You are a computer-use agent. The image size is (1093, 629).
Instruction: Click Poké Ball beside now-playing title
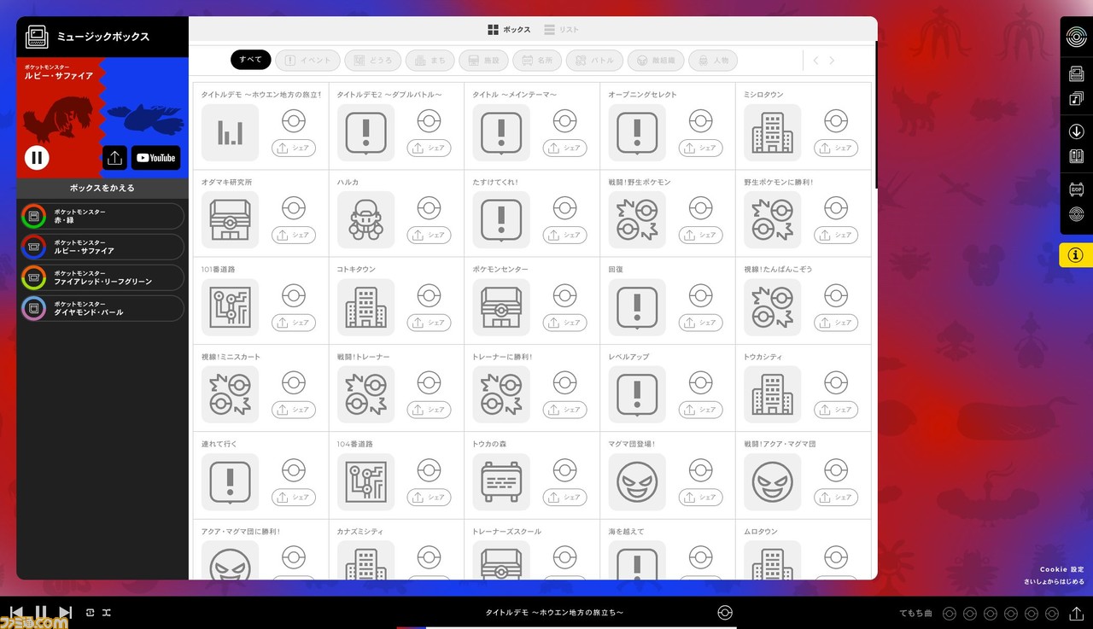[725, 613]
